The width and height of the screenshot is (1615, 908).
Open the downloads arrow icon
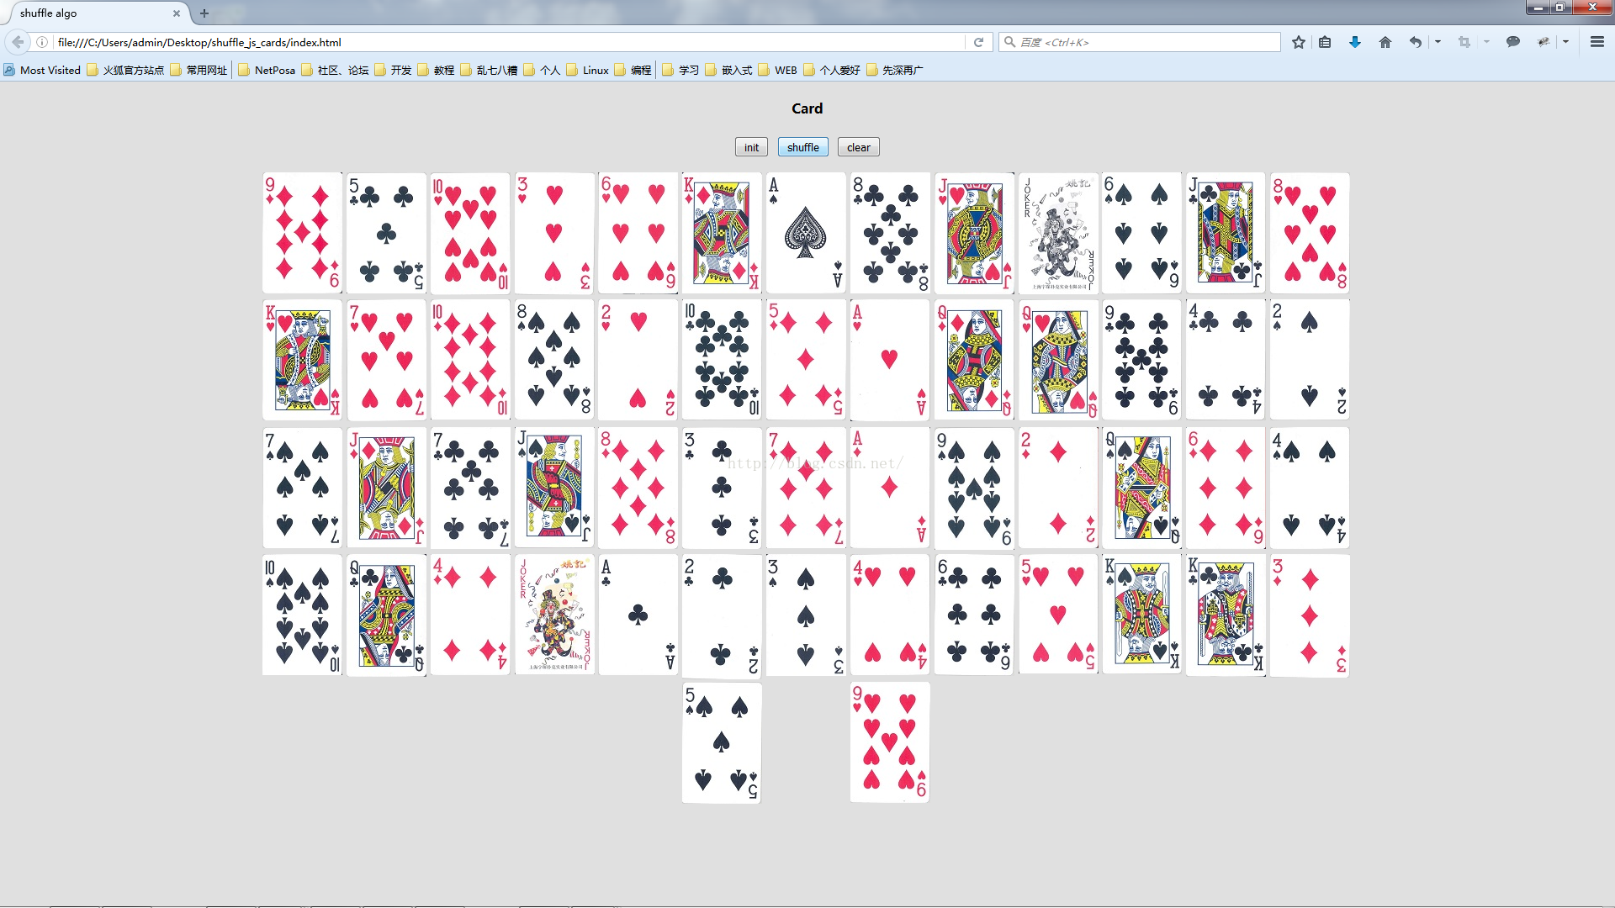click(1355, 42)
